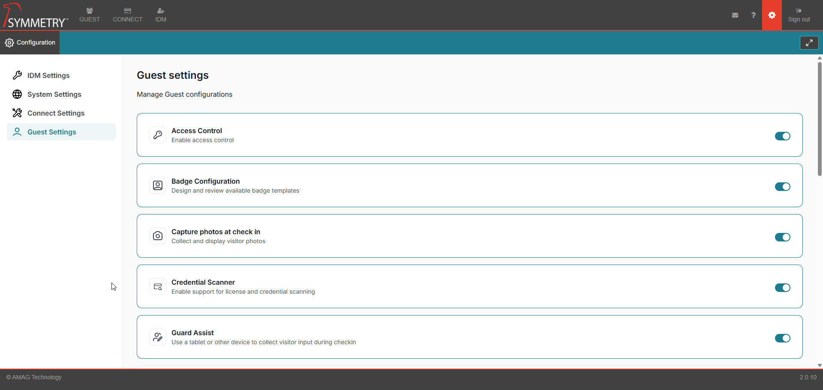Click the Access Control key icon
The image size is (823, 390).
point(158,135)
